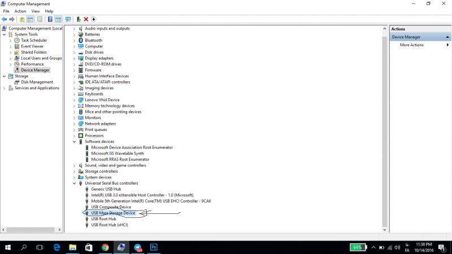
Task: Select the Disk drives category
Action: [94, 52]
